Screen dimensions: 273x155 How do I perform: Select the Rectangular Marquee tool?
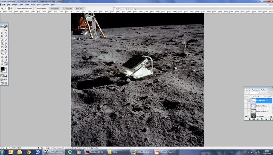click(2, 30)
